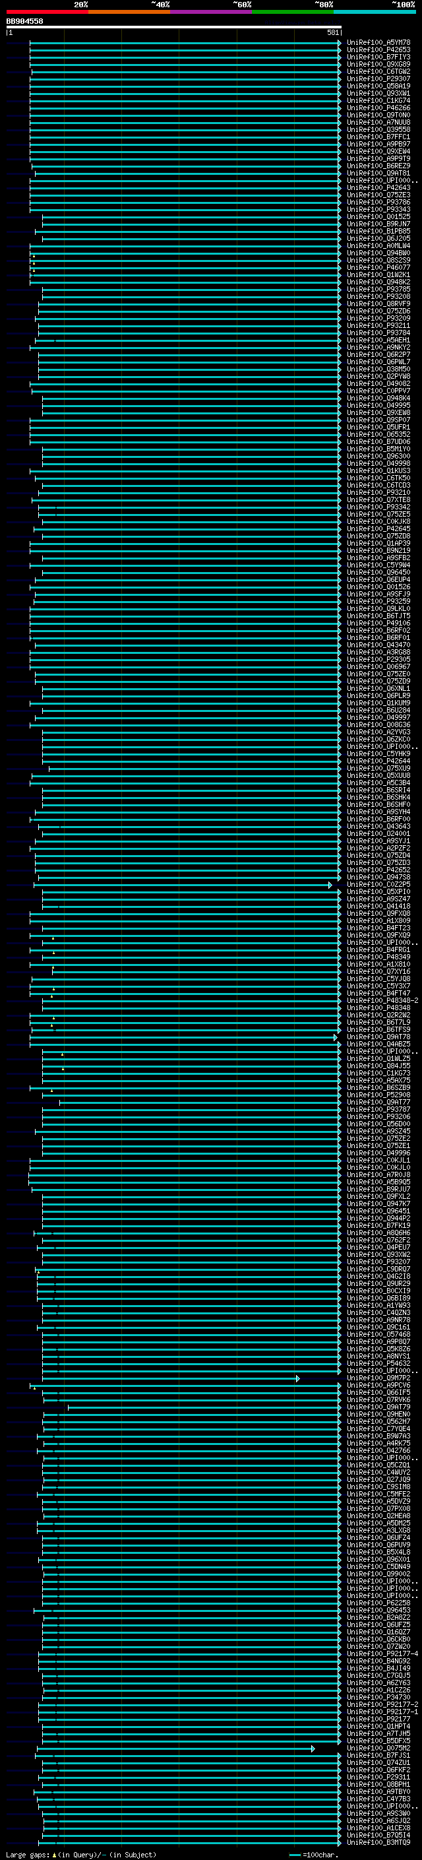Click the alignment bar for UniRef100_P42652
Screen dimensions: 422x1860
point(187,870)
